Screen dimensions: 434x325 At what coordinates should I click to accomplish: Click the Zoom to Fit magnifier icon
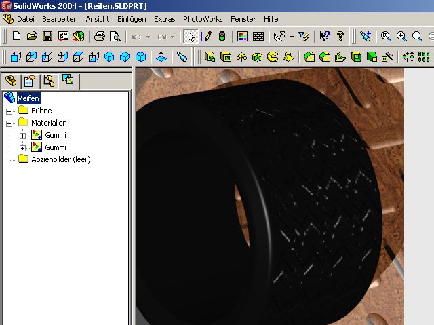point(386,36)
